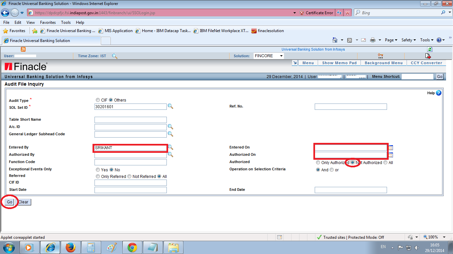453x254 pixels.
Task: Open Authorized By user search lookup
Action: (171, 154)
